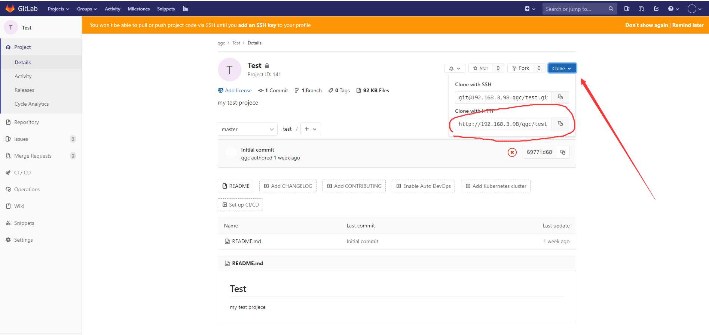The image size is (709, 335).
Task: Open Issues in the sidebar
Action: point(41,139)
